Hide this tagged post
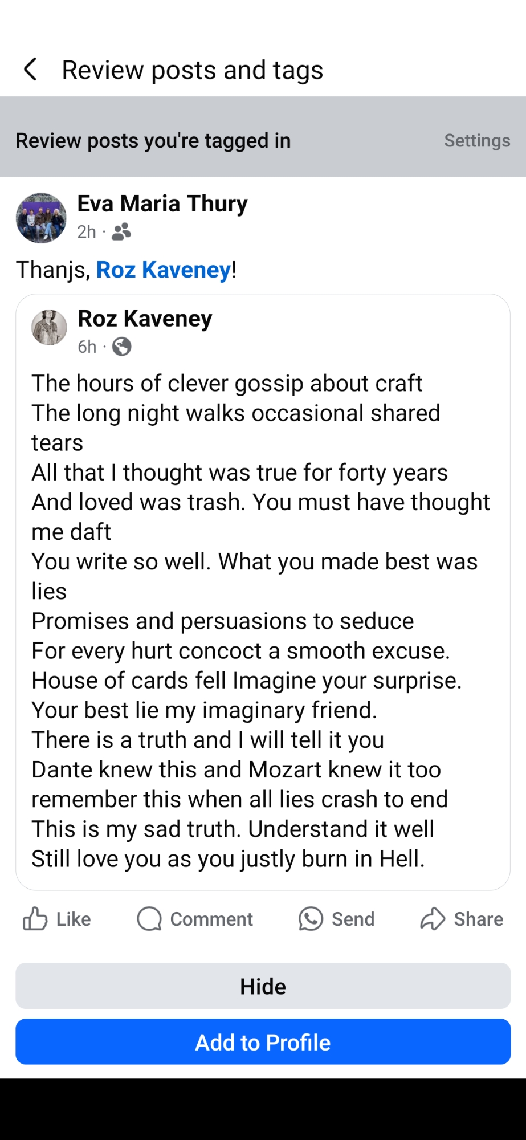 [x=263, y=986]
